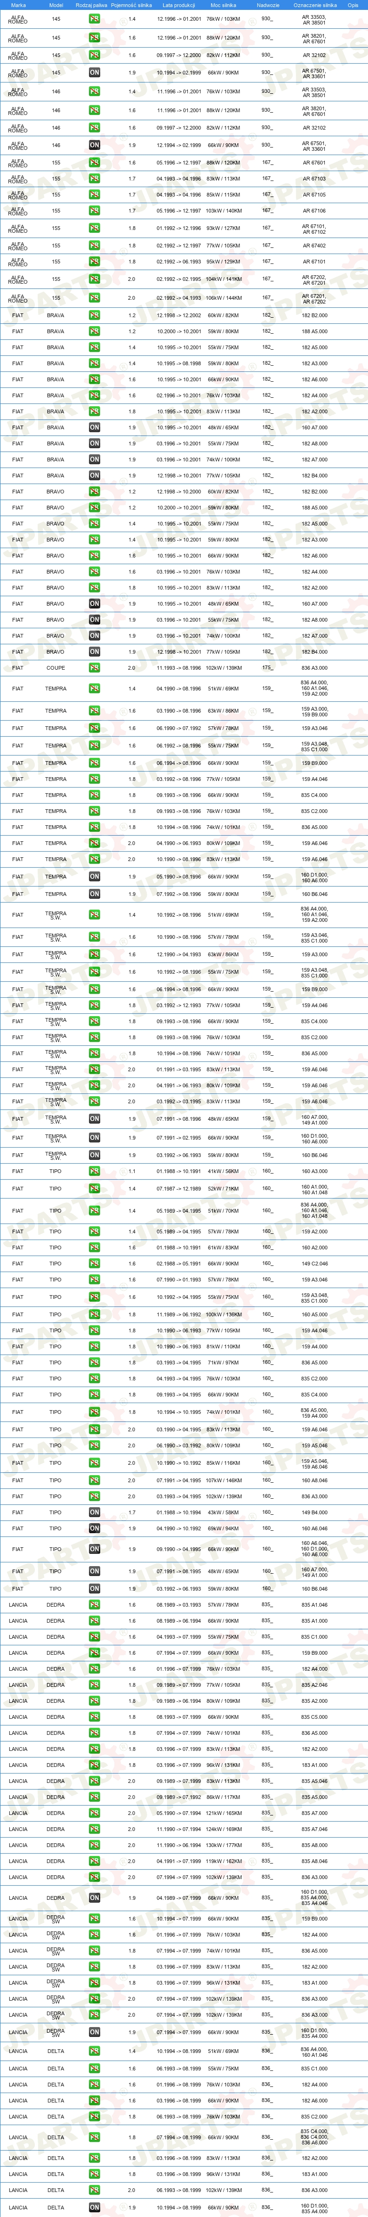Select the 43kW / 58KM power cell
Viewport: 368px width, 2217px height.
224,1512
